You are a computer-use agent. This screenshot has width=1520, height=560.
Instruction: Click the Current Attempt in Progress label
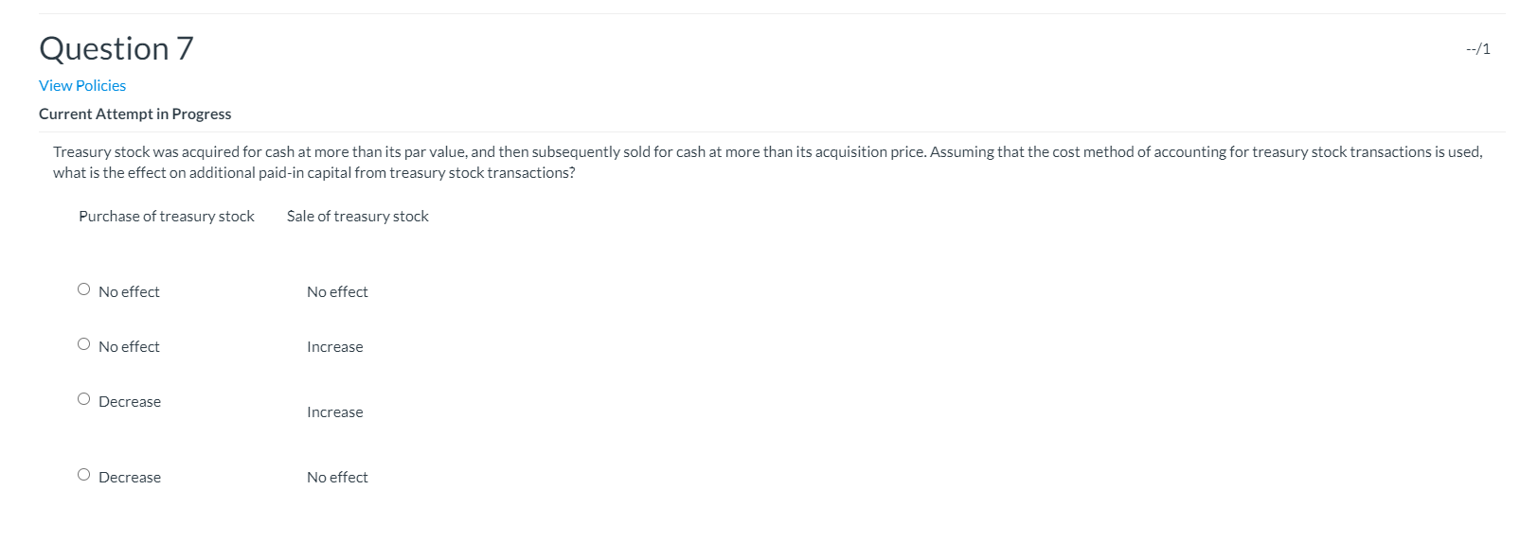click(x=134, y=114)
